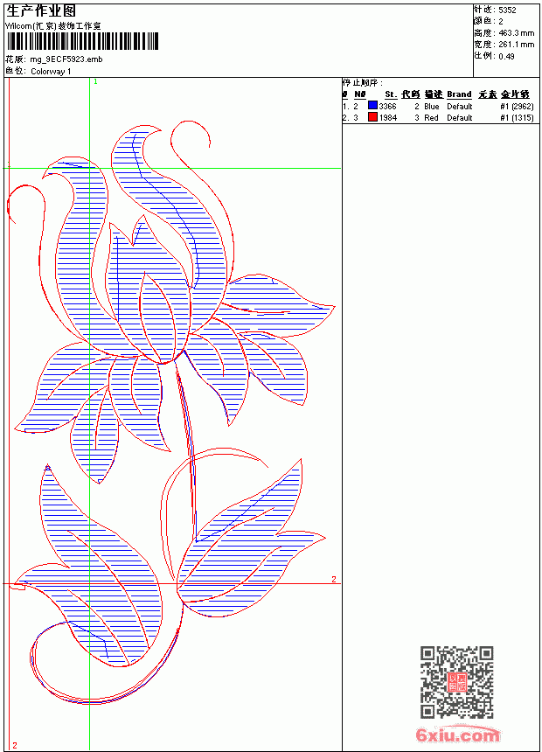This screenshot has width=542, height=752.
Task: Click the 6xiu.com watermark logo
Action: (457, 735)
